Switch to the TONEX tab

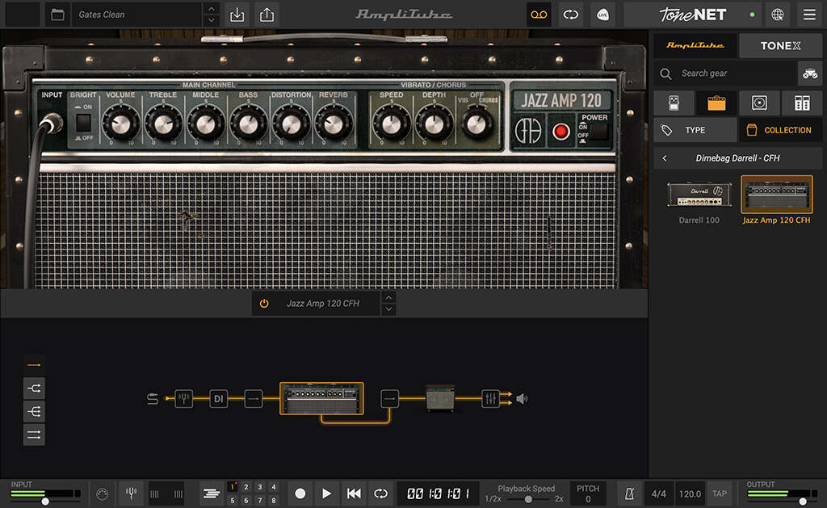point(780,46)
